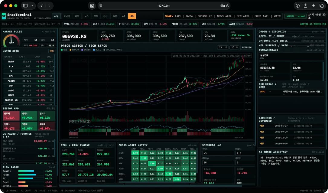The height and width of the screenshot is (193, 328).
Task: Click the 127.0.0.1 address bar
Action: [164, 6]
